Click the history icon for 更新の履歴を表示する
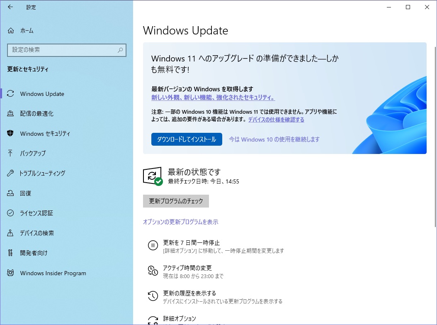 153,296
